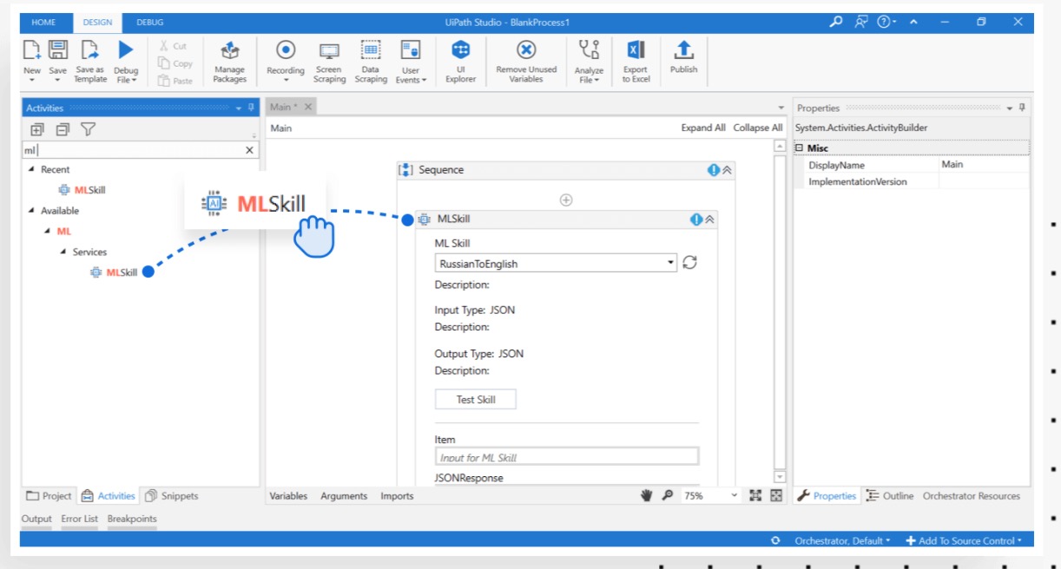Launch Screen Scraping

(x=329, y=62)
